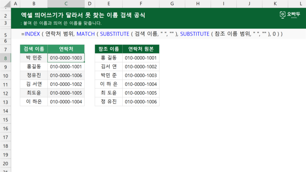Select cell F9 containing 010-0000-1002

tap(141, 66)
